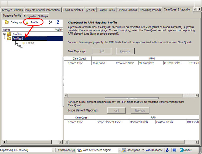Click the Category toolbar label
Image resolution: width=202 pixels, height=154 pixels.
pyautogui.click(x=16, y=22)
